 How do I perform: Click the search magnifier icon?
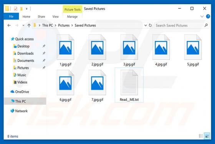[x=206, y=25]
